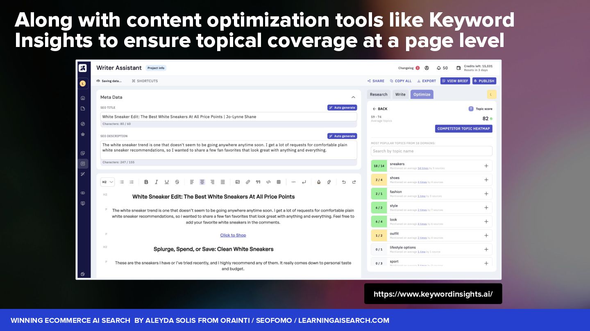Undo the last editor change
The image size is (590, 331).
coord(344,182)
